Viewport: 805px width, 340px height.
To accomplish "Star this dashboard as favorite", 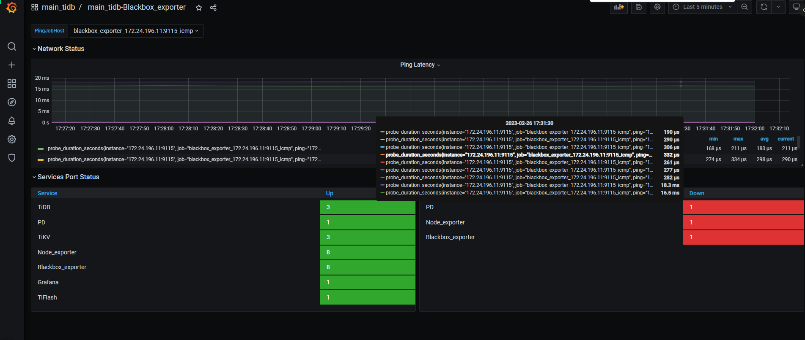I will point(199,8).
